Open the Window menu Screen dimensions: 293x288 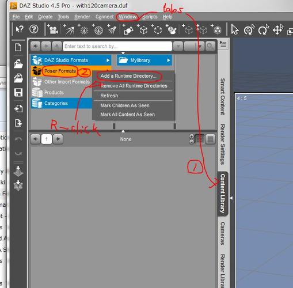tap(127, 17)
